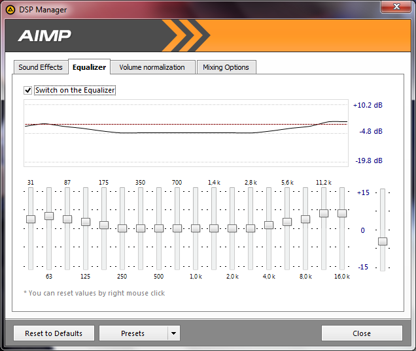Screen dimensions: 416x351
Task: Click the +15 scale label
Action: [x=363, y=192]
